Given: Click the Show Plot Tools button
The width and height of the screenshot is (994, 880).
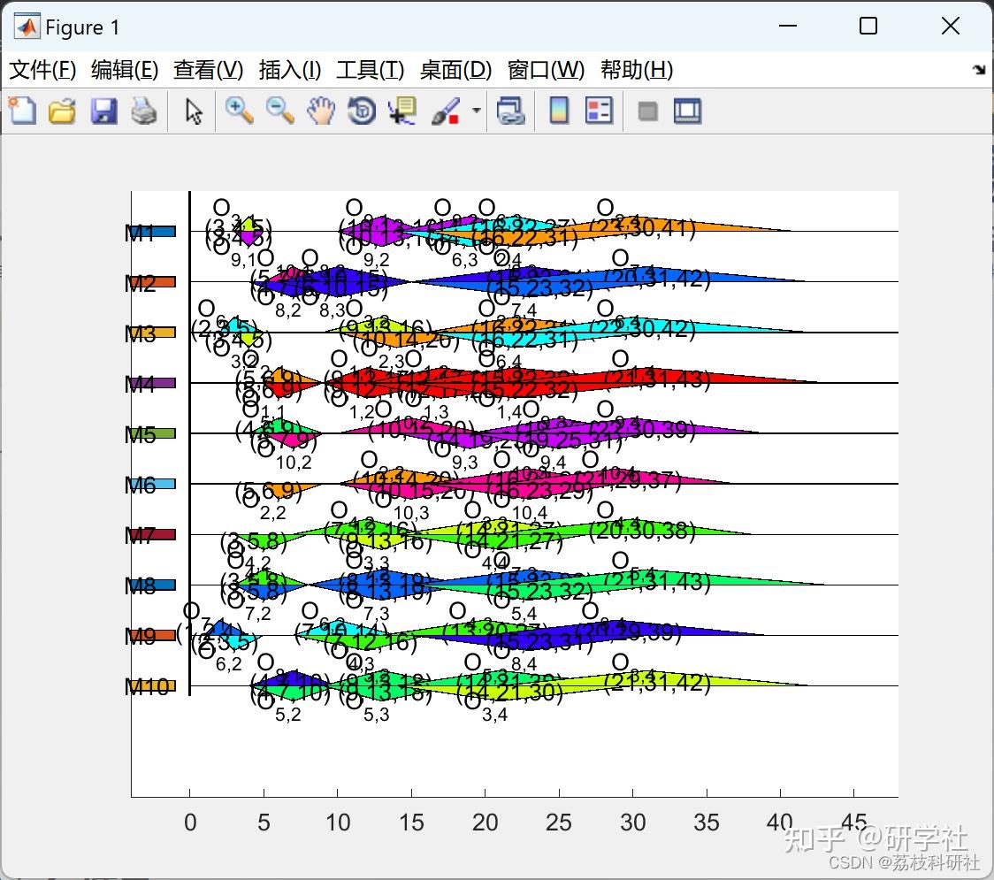Looking at the screenshot, I should [687, 111].
